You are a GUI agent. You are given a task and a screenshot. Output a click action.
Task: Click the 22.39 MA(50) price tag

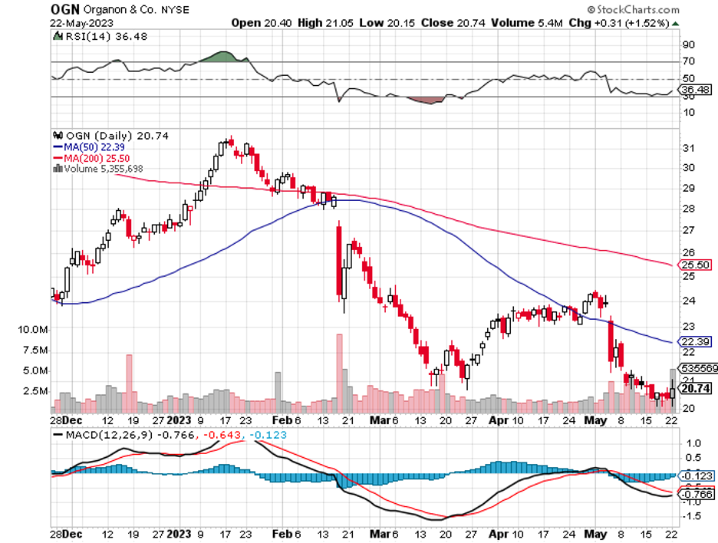tap(695, 341)
